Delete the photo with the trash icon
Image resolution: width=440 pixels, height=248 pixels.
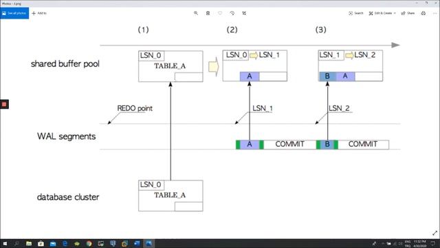coord(208,13)
